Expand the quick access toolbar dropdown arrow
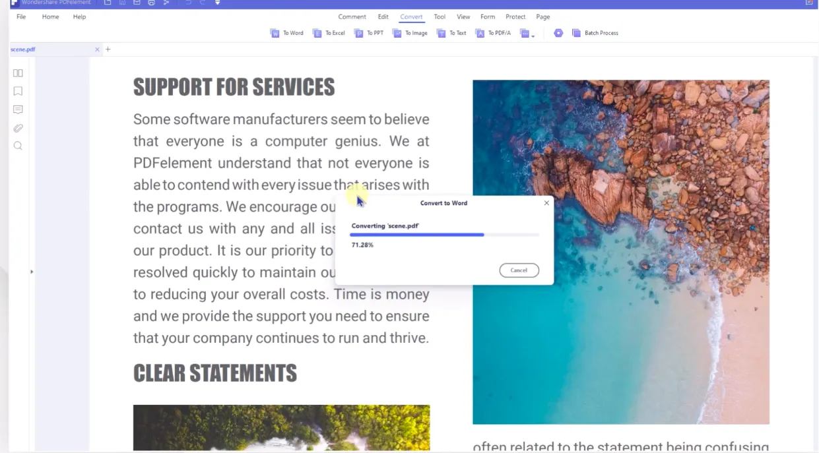Image resolution: width=819 pixels, height=453 pixels. [218, 3]
